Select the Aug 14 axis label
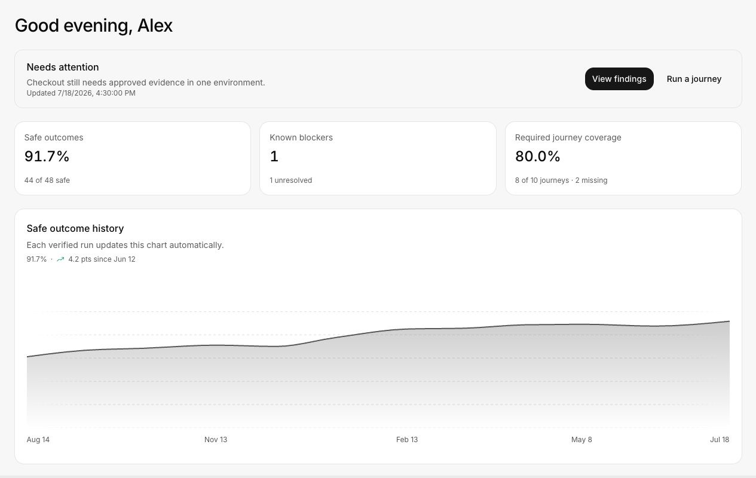 [38, 439]
